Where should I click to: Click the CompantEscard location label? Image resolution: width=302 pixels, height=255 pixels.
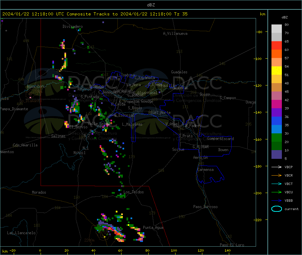click(220, 139)
